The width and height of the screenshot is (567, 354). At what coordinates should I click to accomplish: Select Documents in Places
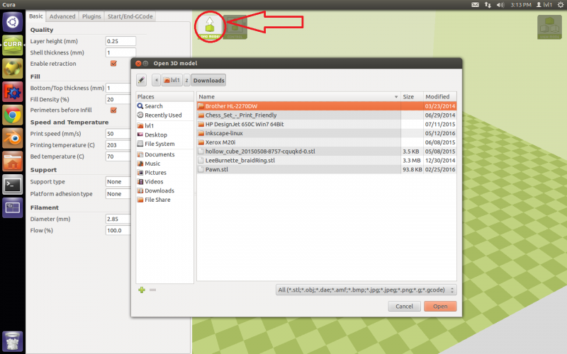pos(165,154)
